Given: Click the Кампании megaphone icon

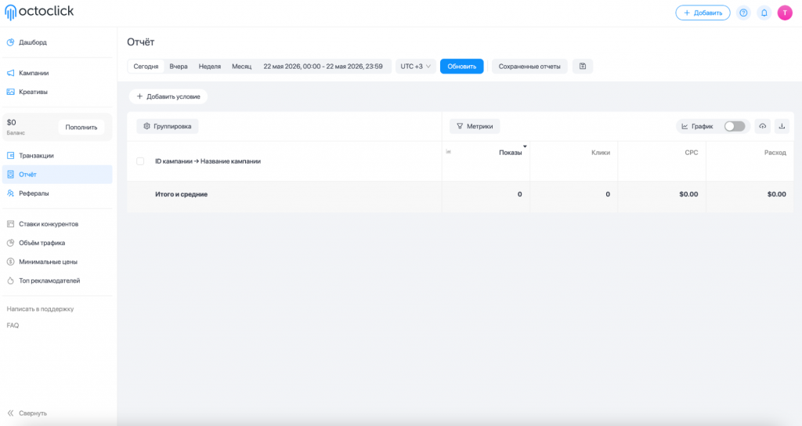Looking at the screenshot, I should point(10,73).
